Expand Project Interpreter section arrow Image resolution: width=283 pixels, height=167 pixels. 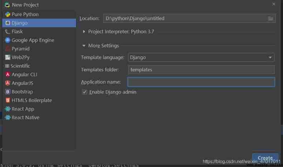coord(84,32)
